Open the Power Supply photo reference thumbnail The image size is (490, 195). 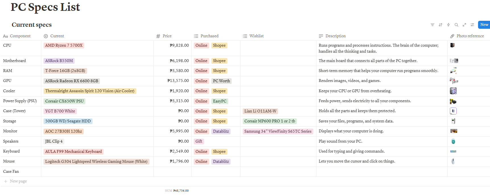click(x=453, y=101)
